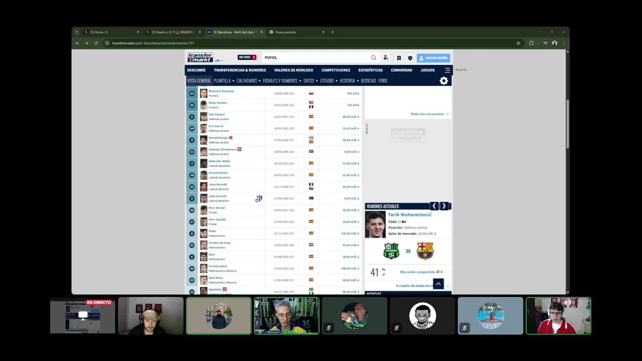Open the user comparison icon beside search
Screen dimensions: 642x361
[x=386, y=58]
